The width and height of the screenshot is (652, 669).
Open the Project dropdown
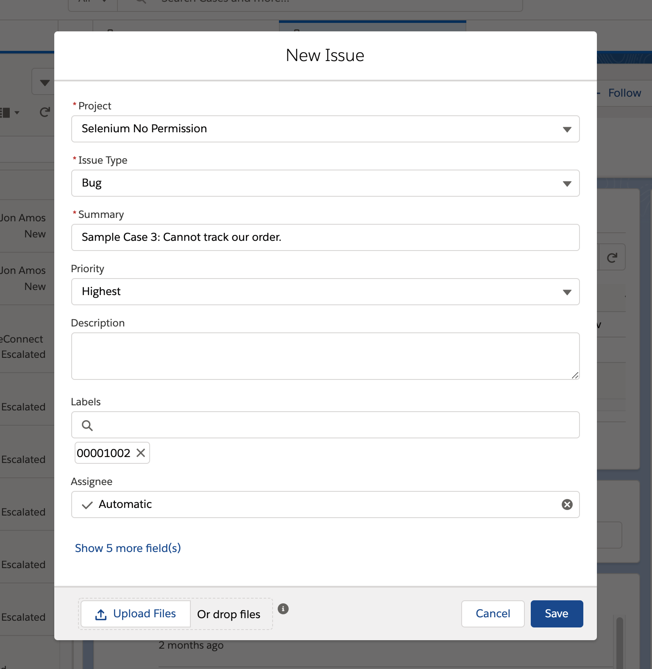coord(325,129)
